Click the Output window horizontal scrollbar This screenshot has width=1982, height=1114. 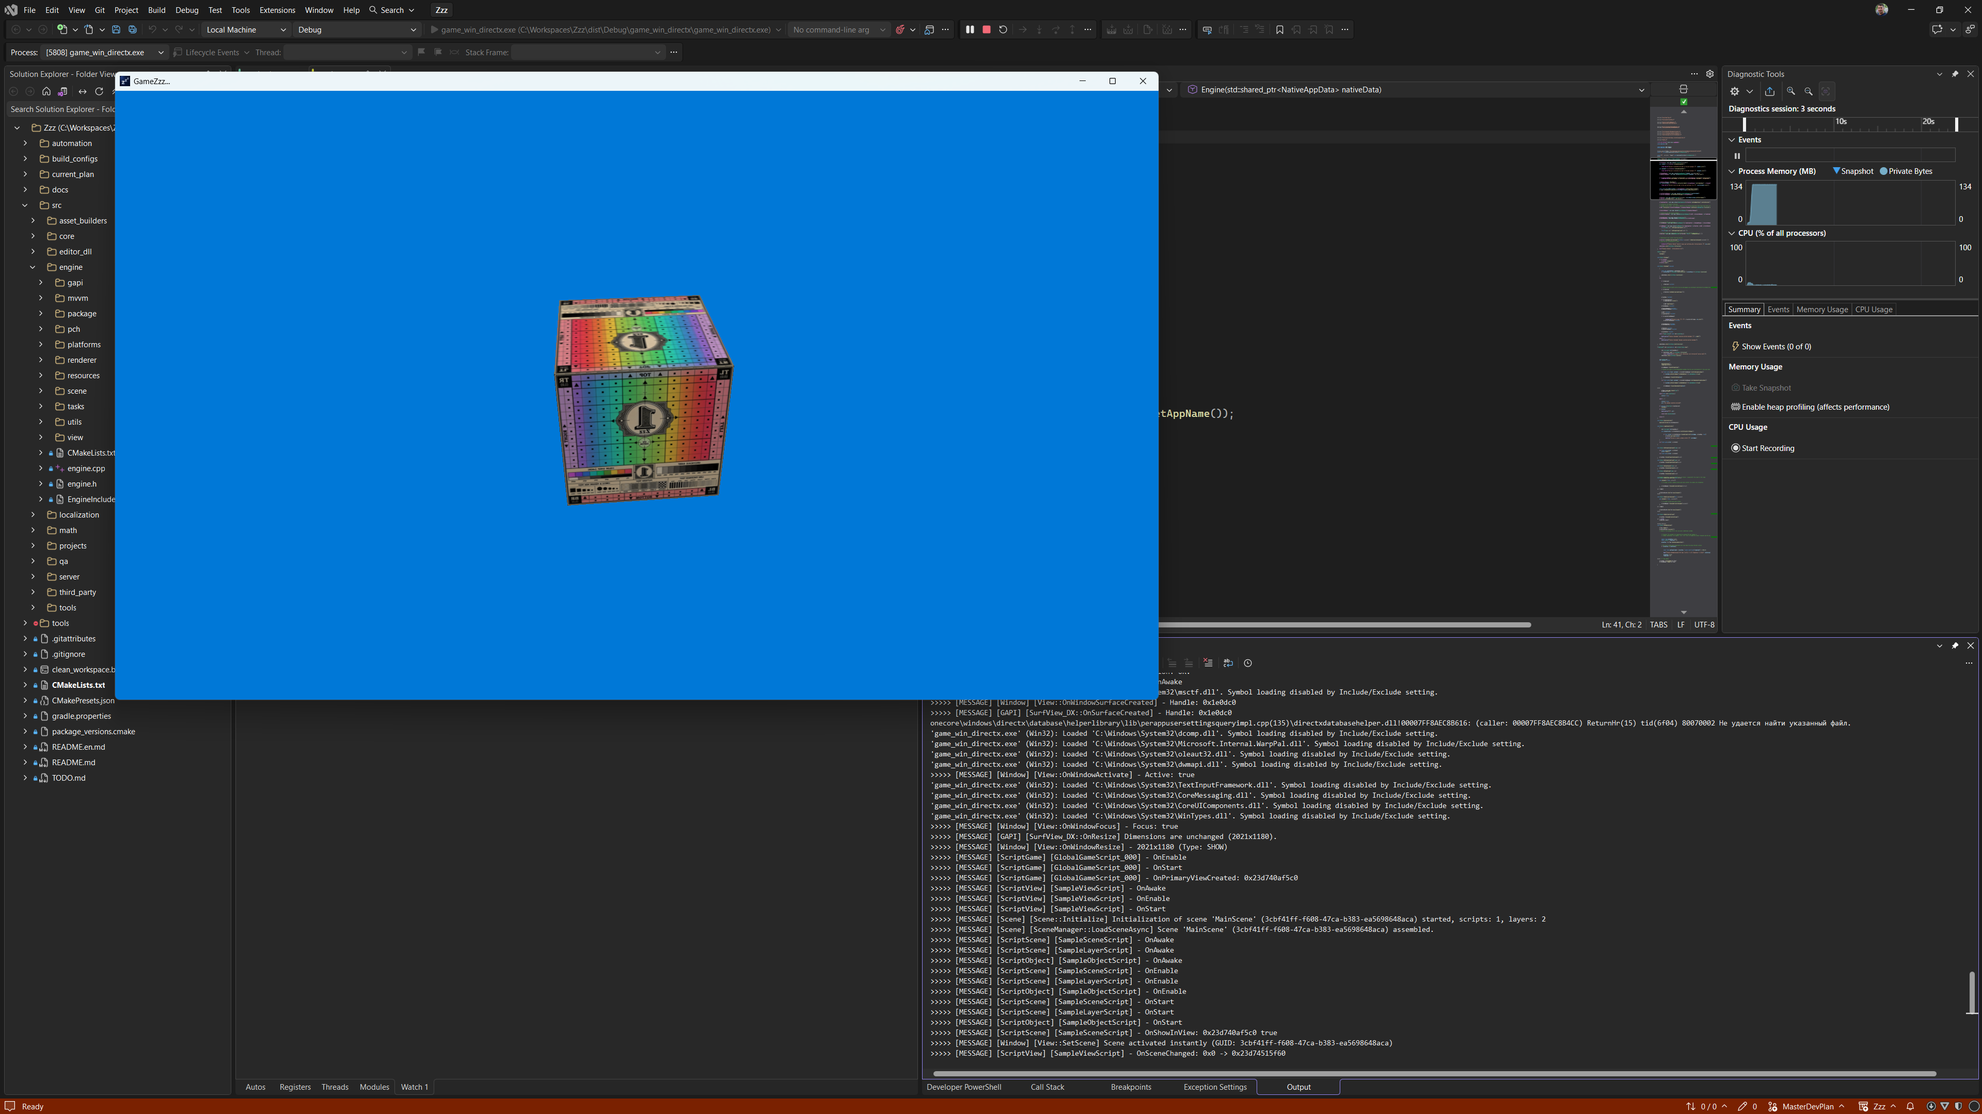(1434, 1073)
